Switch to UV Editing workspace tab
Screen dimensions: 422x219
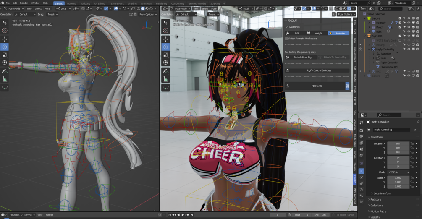100,3
